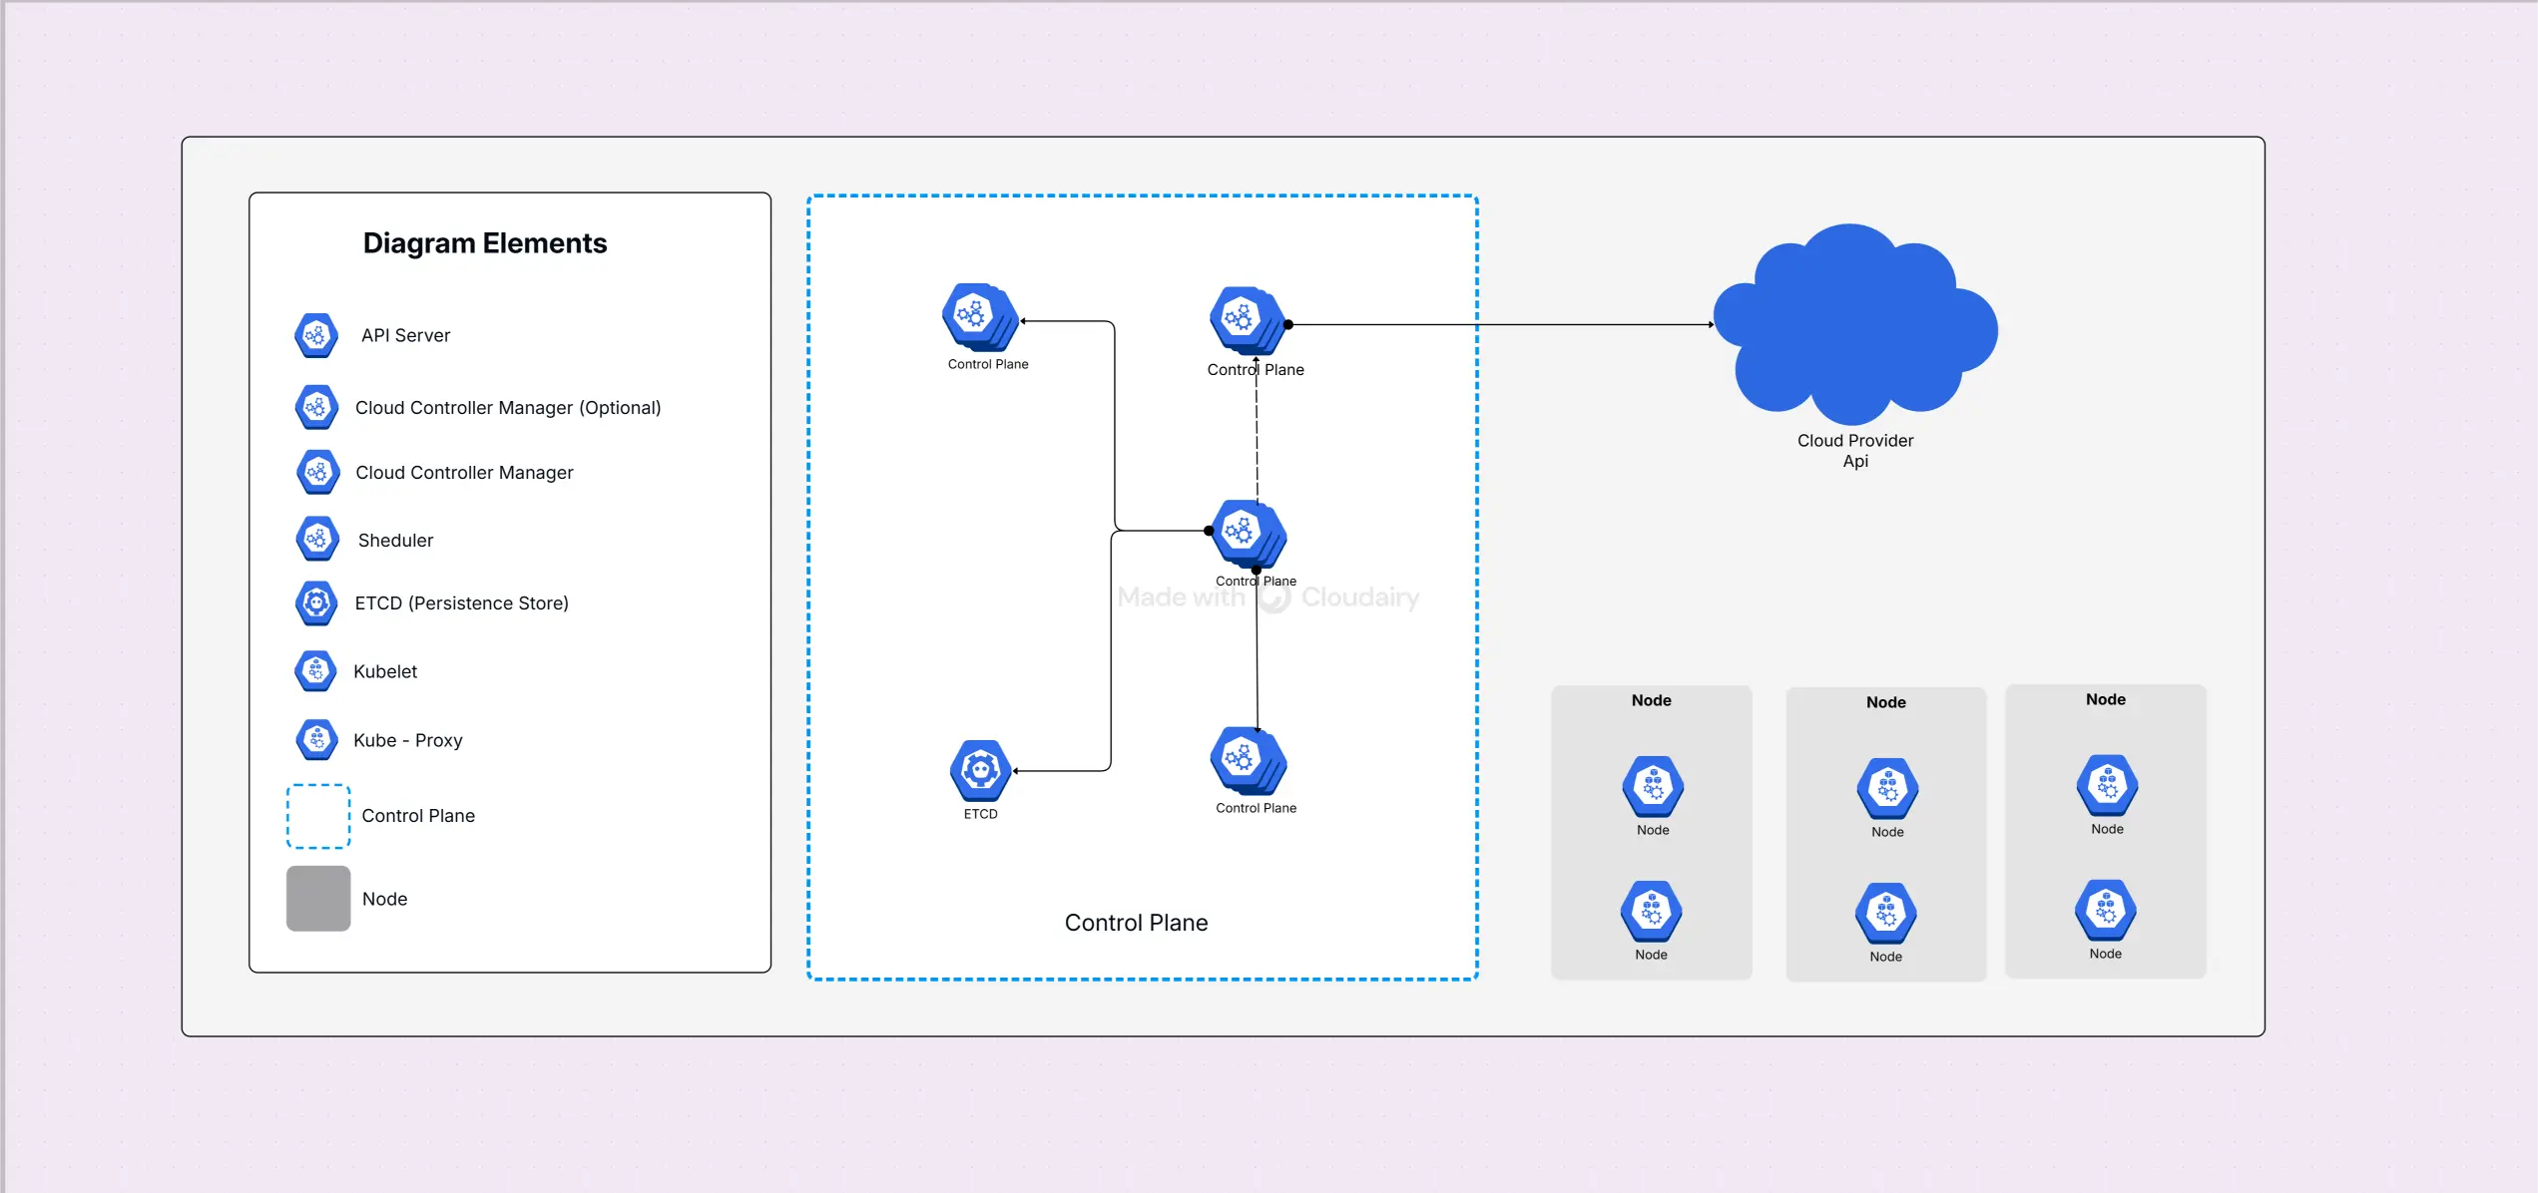Click the Kube - Proxy icon
The height and width of the screenshot is (1193, 2538).
pyautogui.click(x=316, y=739)
